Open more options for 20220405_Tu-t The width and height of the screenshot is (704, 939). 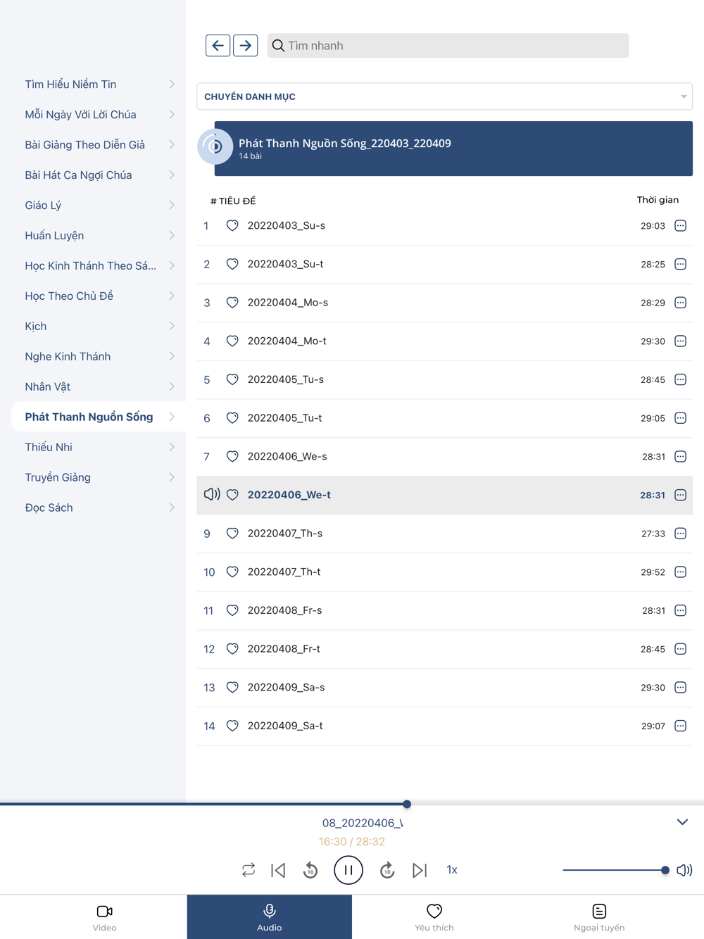point(680,418)
